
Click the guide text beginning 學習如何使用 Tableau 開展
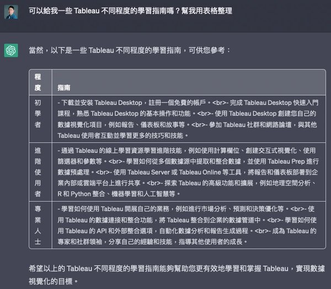[187, 225]
